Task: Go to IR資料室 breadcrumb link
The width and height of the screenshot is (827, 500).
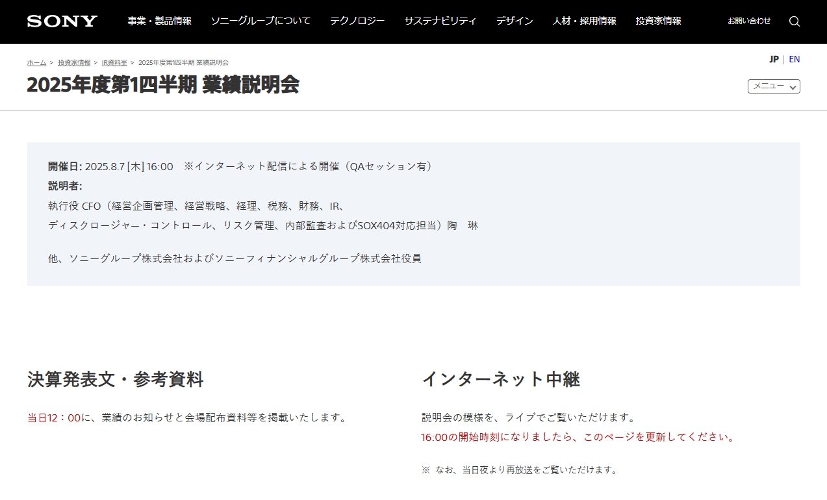Action: pos(114,62)
